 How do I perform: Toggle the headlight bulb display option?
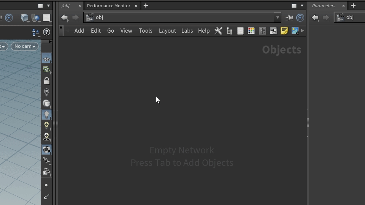(x=46, y=114)
